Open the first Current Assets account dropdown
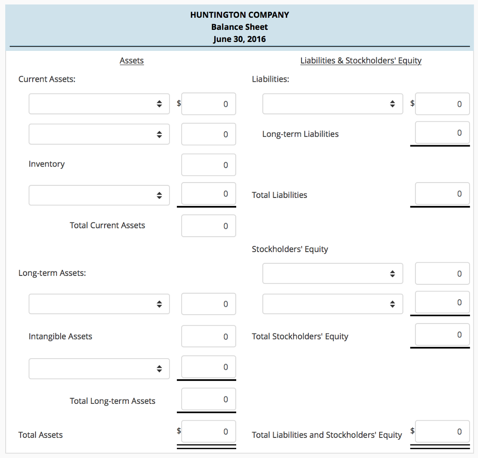 point(99,104)
